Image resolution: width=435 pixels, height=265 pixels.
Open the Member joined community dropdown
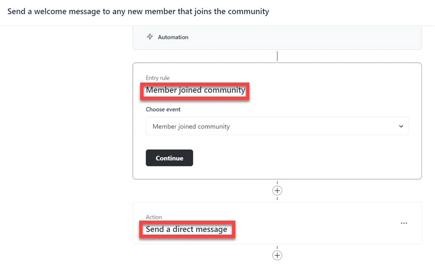pyautogui.click(x=277, y=126)
